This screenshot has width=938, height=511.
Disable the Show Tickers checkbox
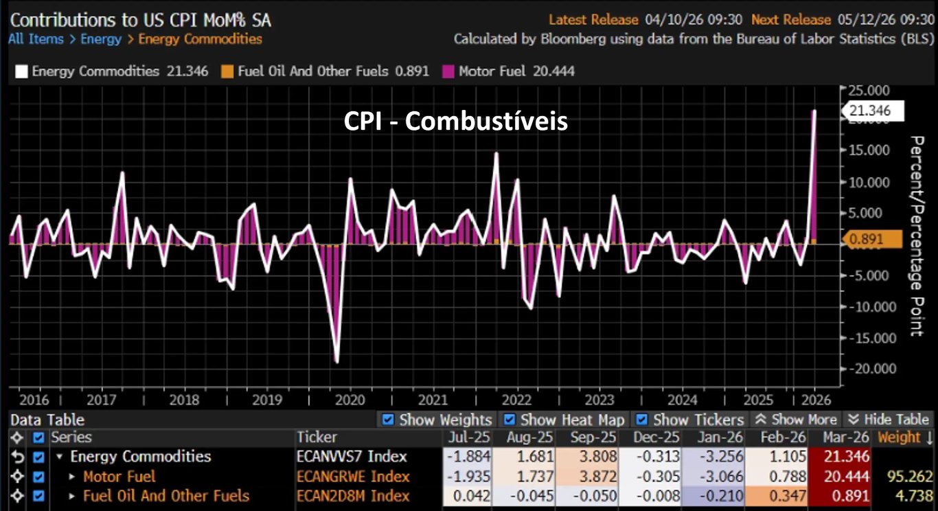point(642,420)
